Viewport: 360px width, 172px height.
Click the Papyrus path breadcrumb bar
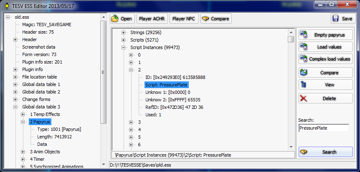point(203,155)
